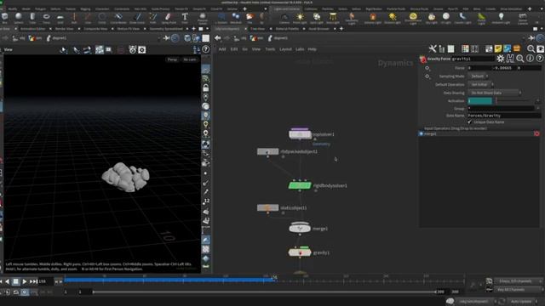
Task: Open the No cam camera menu
Action: click(x=190, y=59)
